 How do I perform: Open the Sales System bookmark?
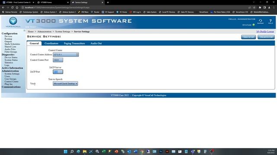[150, 12]
